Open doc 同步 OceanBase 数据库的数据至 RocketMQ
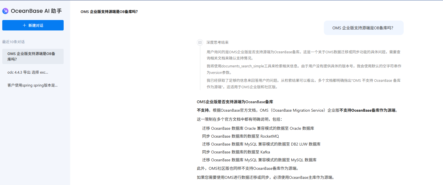 tap(240, 136)
